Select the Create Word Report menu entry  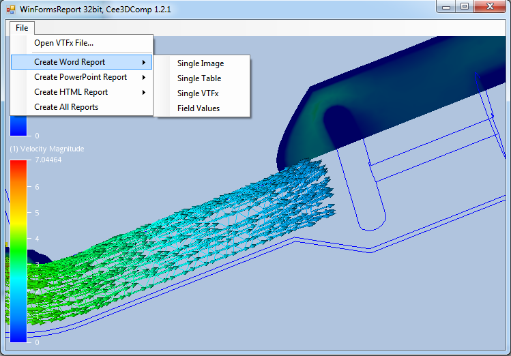pyautogui.click(x=70, y=62)
